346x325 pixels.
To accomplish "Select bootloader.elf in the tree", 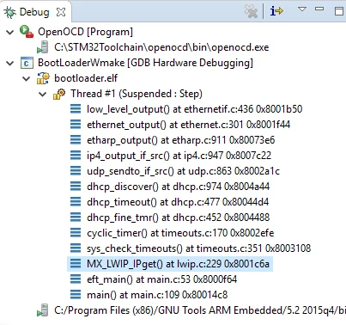I will coord(86,78).
